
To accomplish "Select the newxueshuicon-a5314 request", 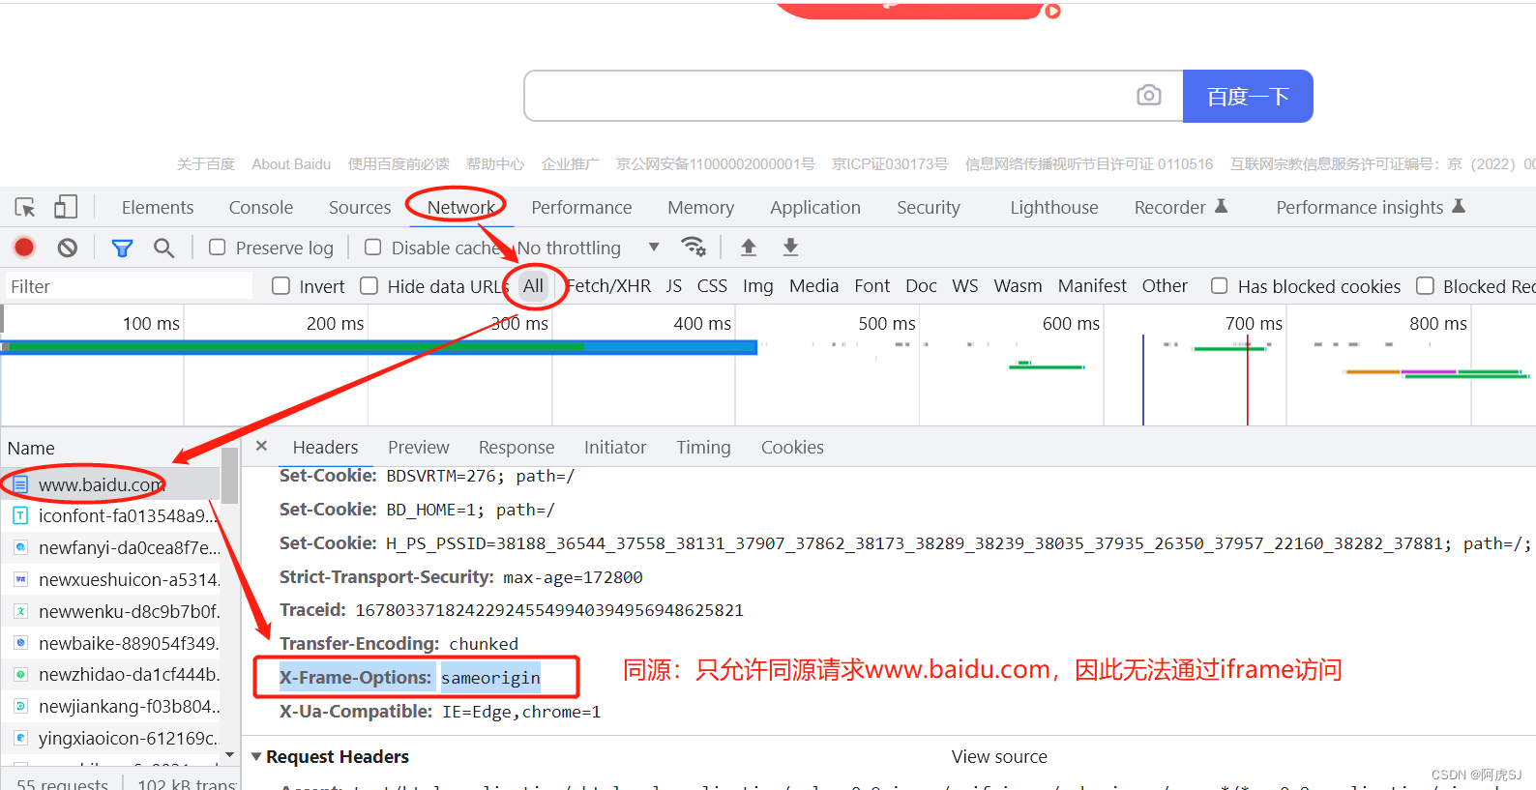I will click(x=111, y=580).
